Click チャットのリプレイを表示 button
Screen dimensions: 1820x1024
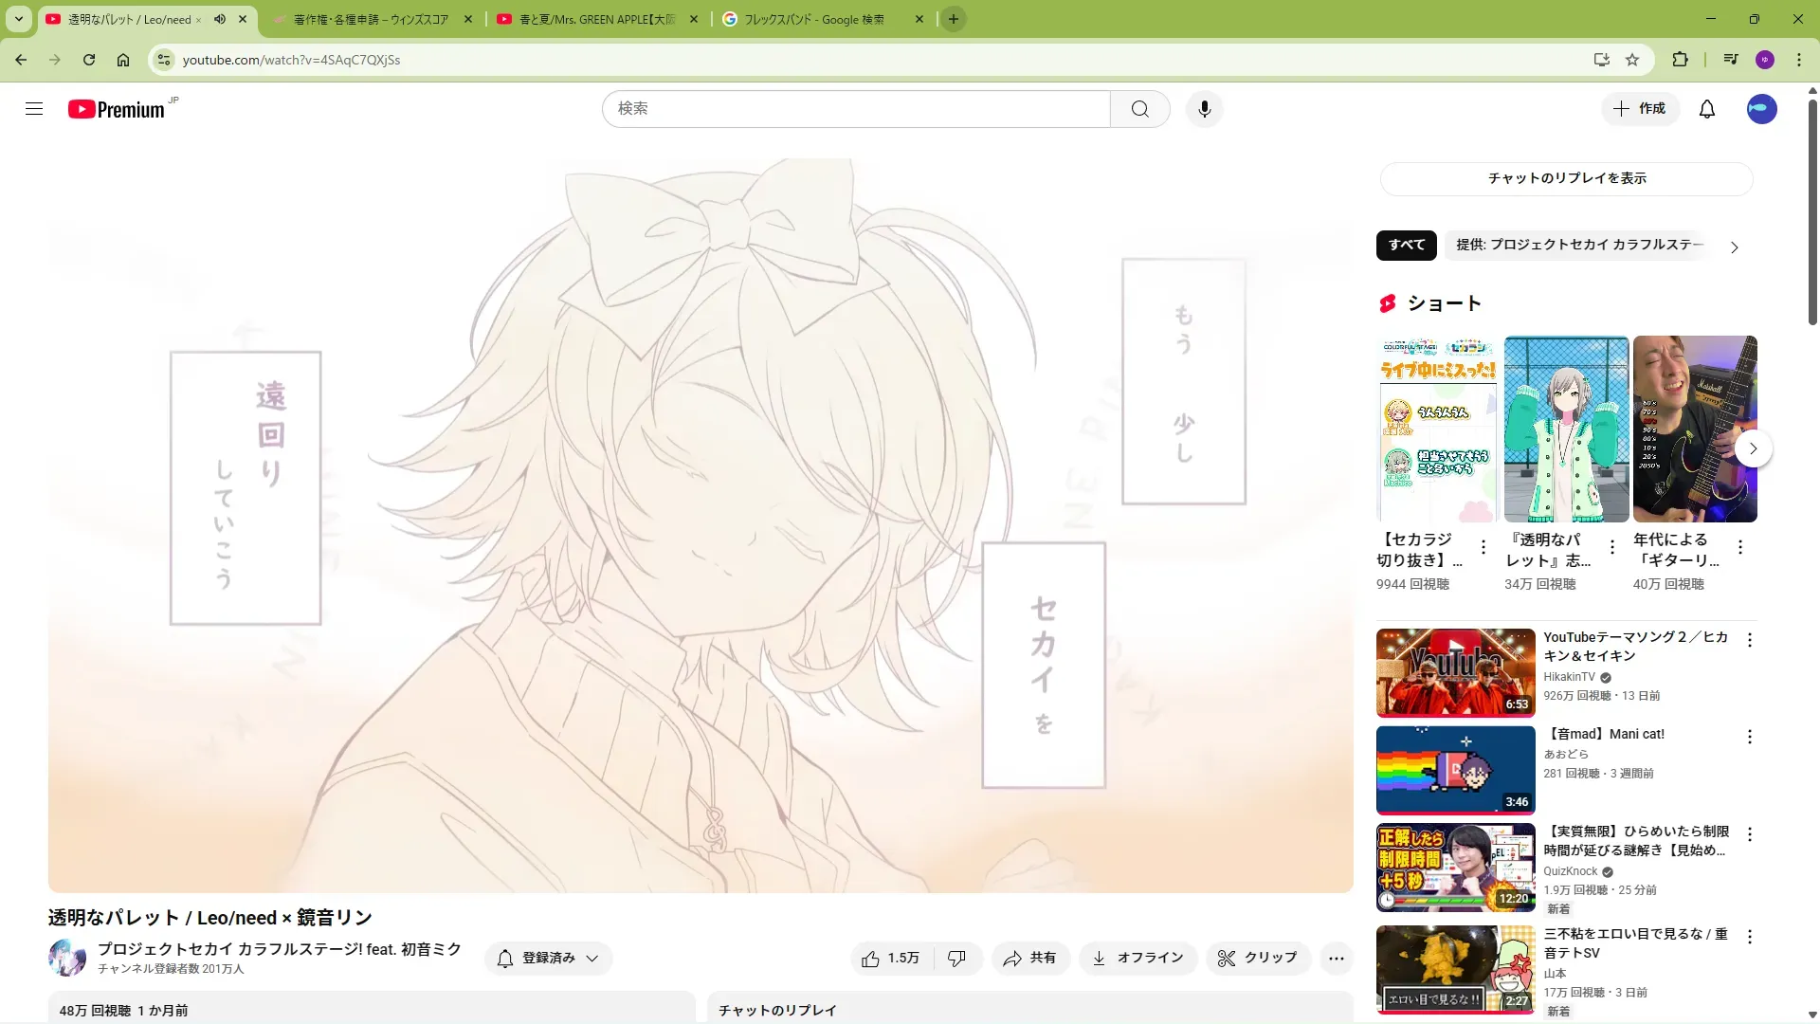click(1566, 178)
